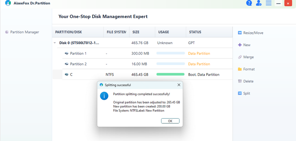Click the New partition plus icon
The image size is (296, 141).
coord(240,45)
